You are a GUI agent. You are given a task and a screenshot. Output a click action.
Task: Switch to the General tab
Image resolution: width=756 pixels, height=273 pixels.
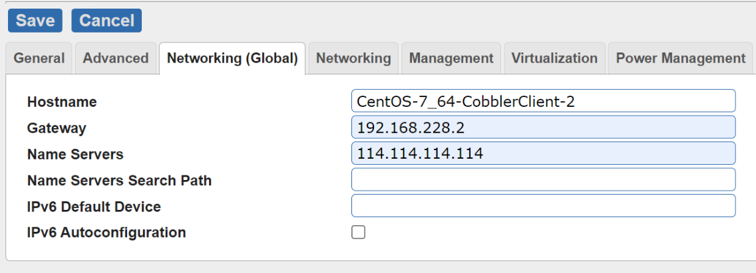pyautogui.click(x=39, y=58)
